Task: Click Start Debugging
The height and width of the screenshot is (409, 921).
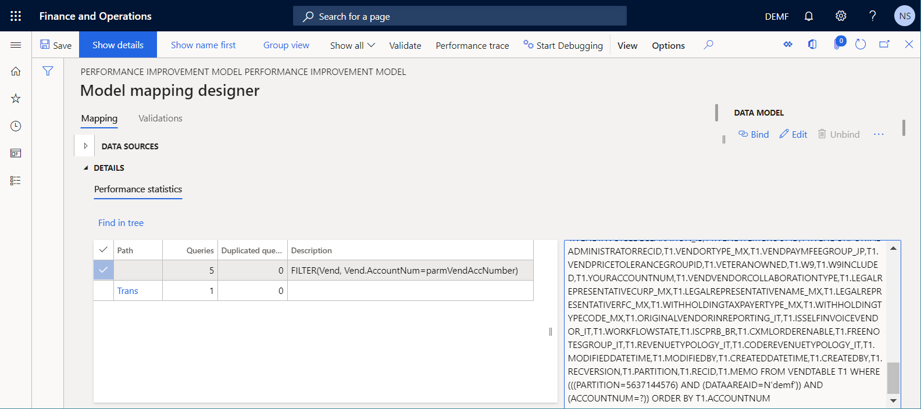Action: [563, 45]
